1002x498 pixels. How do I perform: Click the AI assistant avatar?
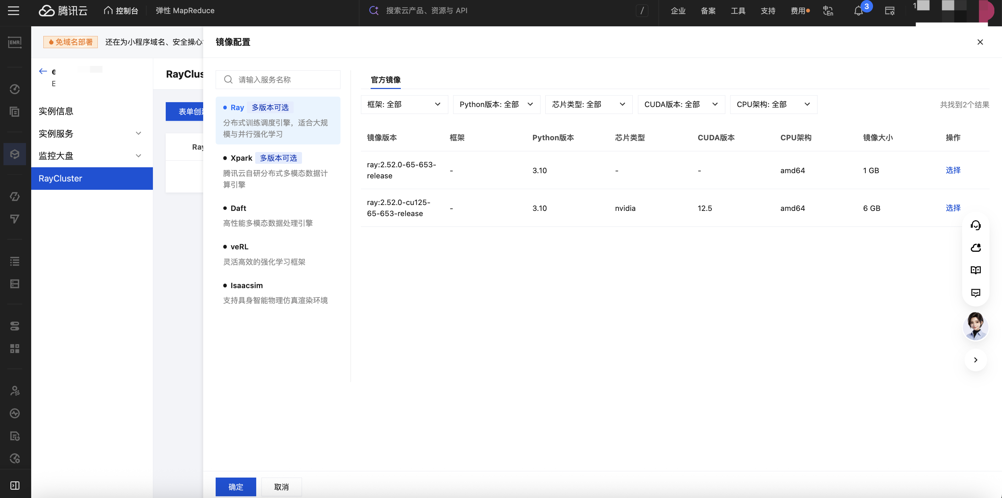(x=976, y=326)
